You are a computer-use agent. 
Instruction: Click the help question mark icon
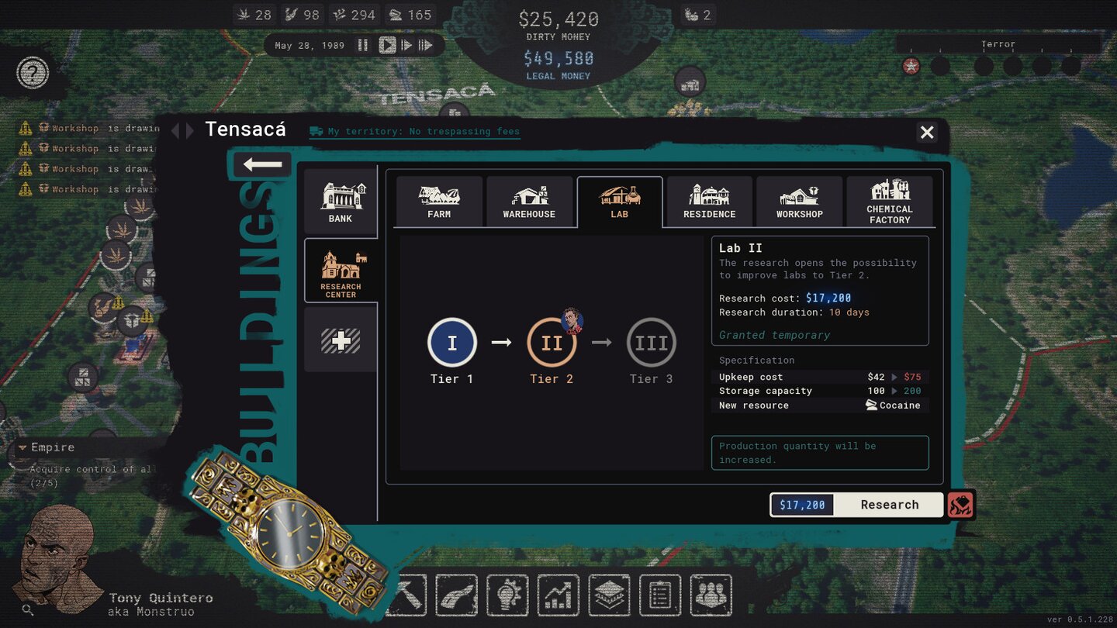point(33,73)
